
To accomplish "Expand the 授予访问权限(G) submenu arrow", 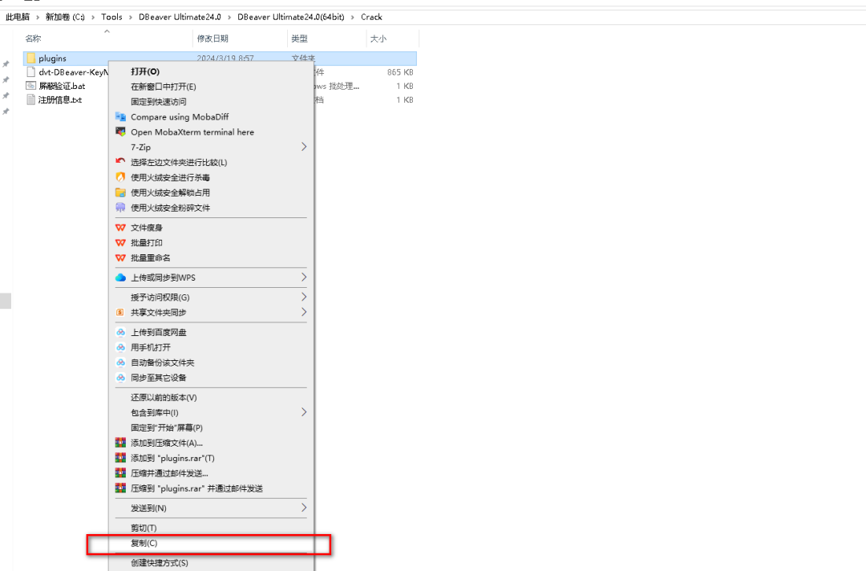I will [x=304, y=297].
